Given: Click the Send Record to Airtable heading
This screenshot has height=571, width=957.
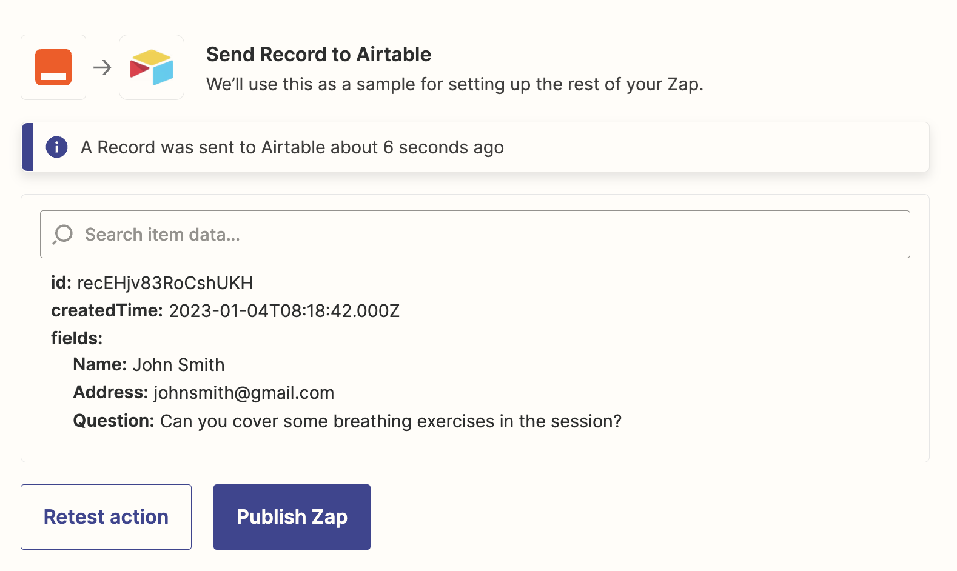Looking at the screenshot, I should tap(318, 55).
